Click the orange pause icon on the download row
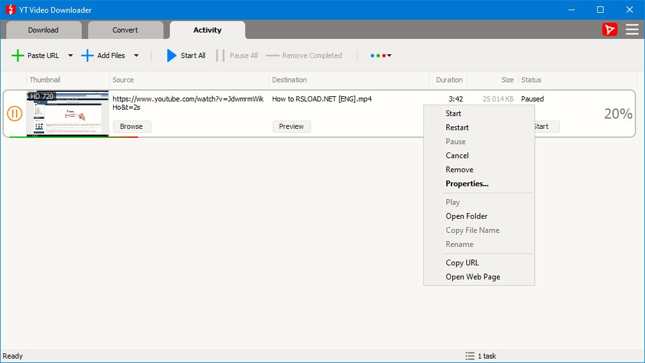The height and width of the screenshot is (363, 645). click(x=15, y=114)
